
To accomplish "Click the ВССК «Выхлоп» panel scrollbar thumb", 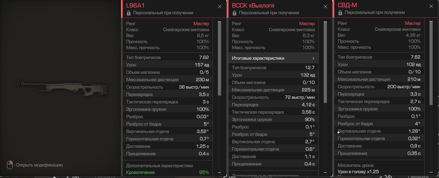I will click(325, 62).
